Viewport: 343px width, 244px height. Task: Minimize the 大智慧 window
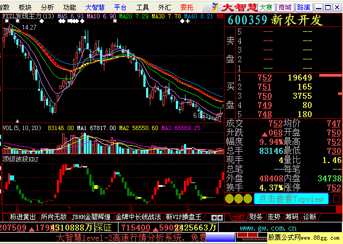pos(319,8)
